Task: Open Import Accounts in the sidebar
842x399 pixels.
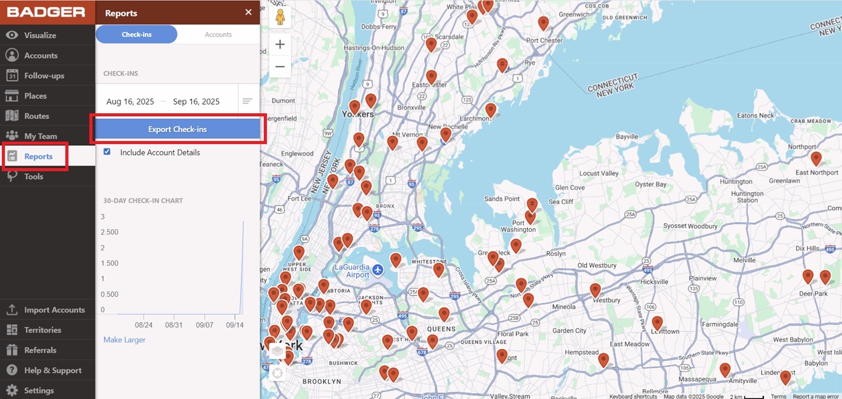Action: pos(47,310)
